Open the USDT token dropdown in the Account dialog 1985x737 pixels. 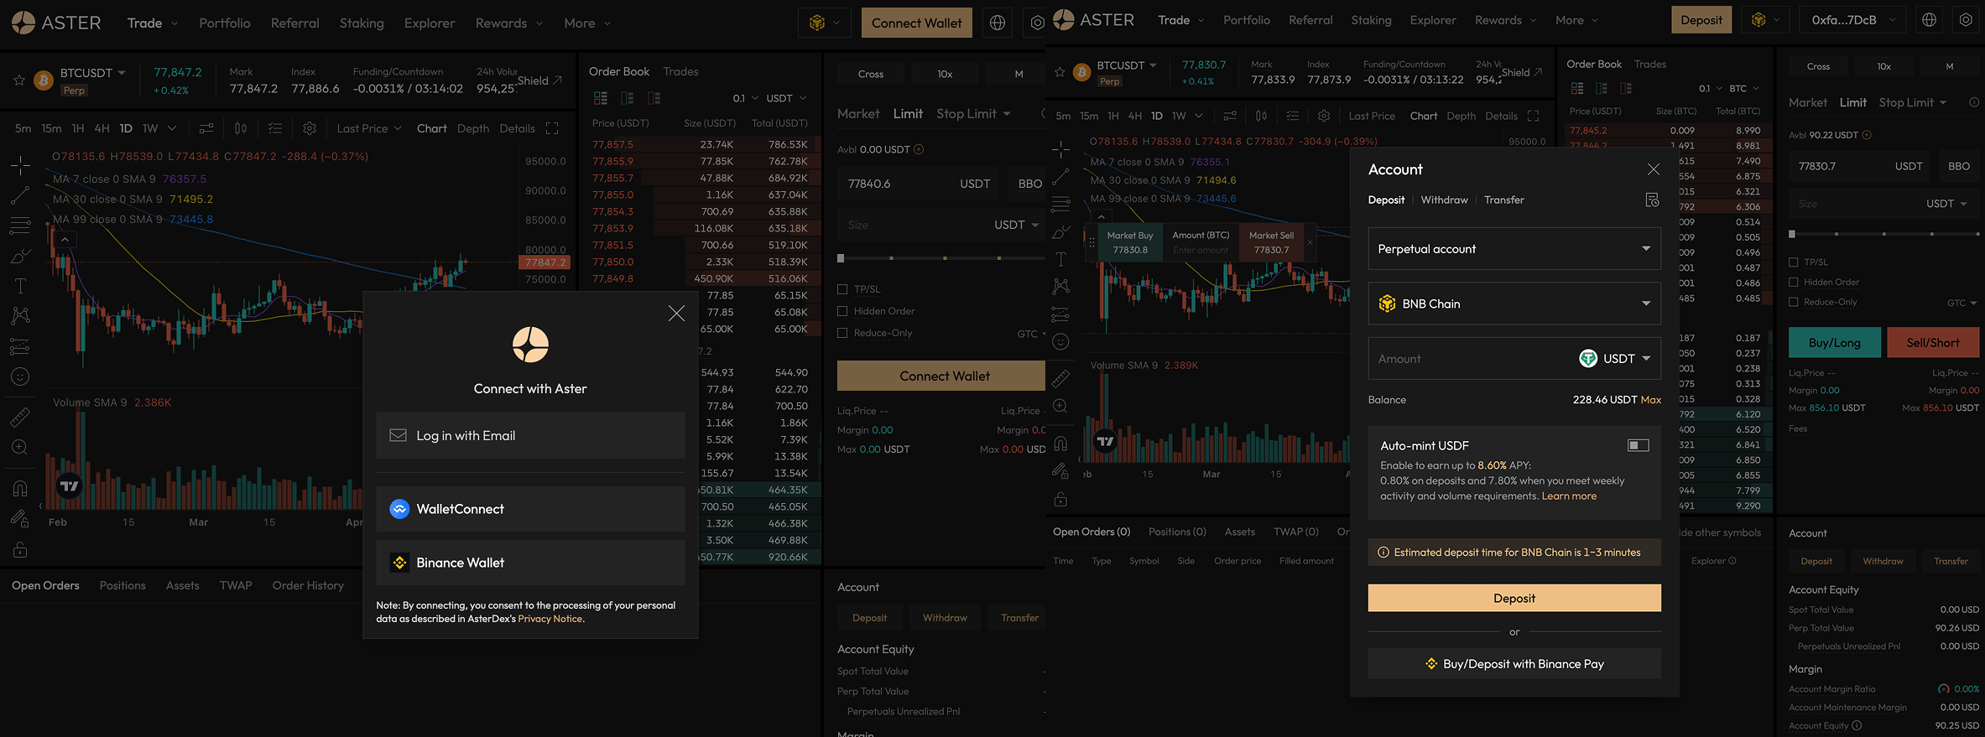coord(1616,359)
